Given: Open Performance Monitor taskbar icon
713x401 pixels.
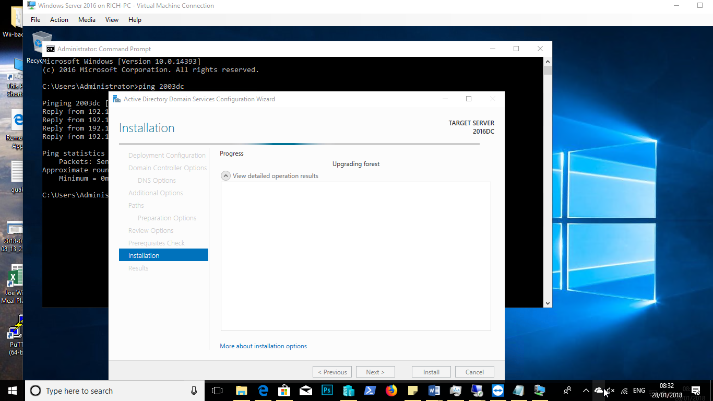Looking at the screenshot, I should [x=455, y=391].
